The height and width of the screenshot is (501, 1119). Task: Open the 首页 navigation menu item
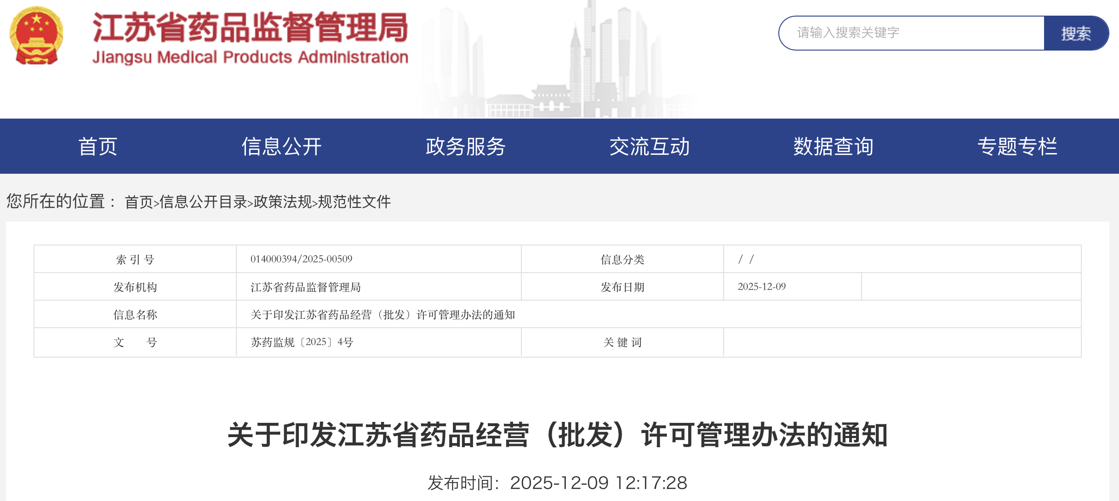[x=98, y=147]
